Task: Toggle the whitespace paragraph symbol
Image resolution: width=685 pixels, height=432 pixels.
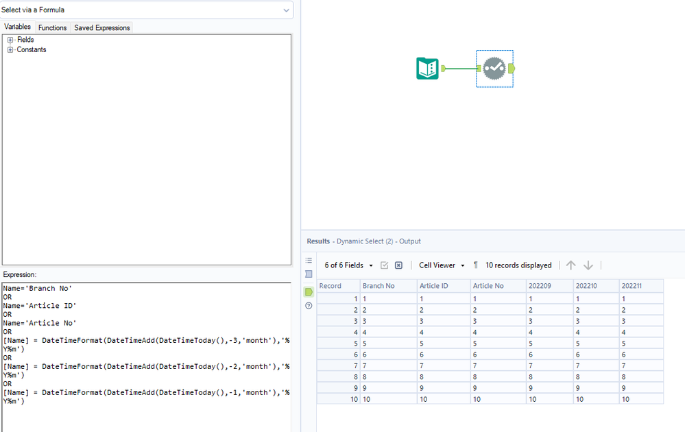Action: point(476,265)
